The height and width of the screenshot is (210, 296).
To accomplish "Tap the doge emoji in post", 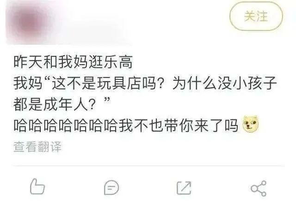I will pos(251,124).
